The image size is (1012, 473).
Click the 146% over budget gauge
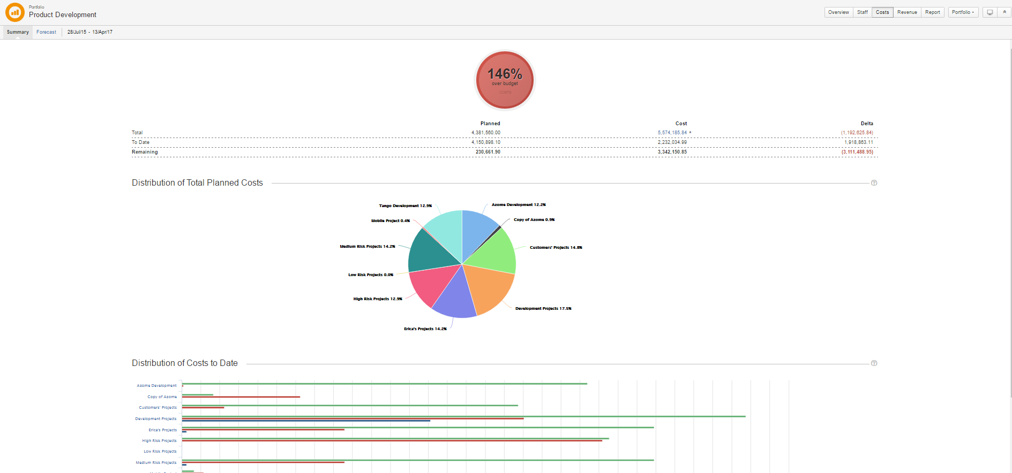505,80
